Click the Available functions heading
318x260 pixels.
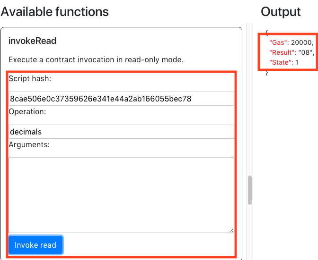(55, 12)
